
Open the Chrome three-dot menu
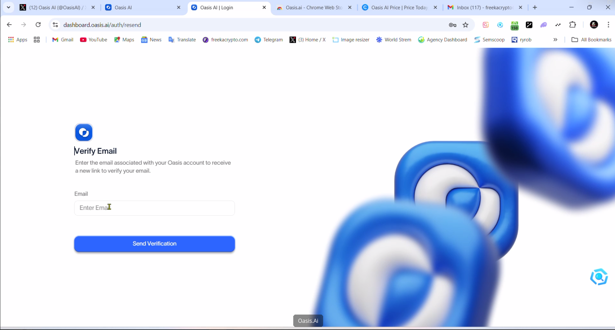pos(608,25)
